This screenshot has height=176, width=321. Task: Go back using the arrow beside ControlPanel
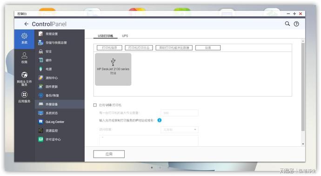(27, 24)
